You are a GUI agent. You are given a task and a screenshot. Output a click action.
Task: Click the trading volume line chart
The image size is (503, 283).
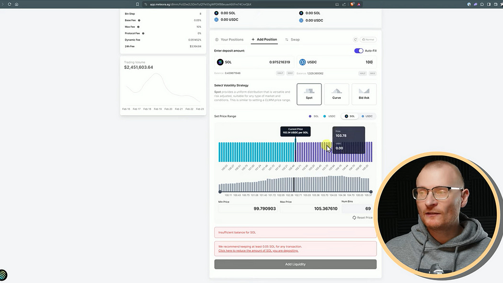[163, 89]
